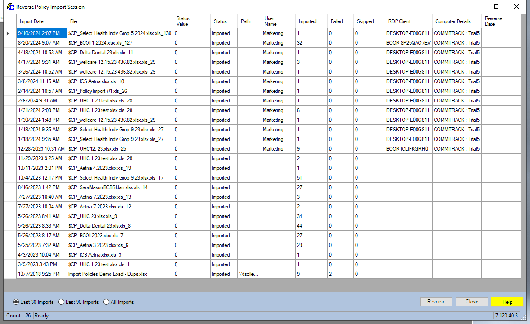Select the Last 30 Imports radio button
The height and width of the screenshot is (324, 530).
click(x=16, y=302)
